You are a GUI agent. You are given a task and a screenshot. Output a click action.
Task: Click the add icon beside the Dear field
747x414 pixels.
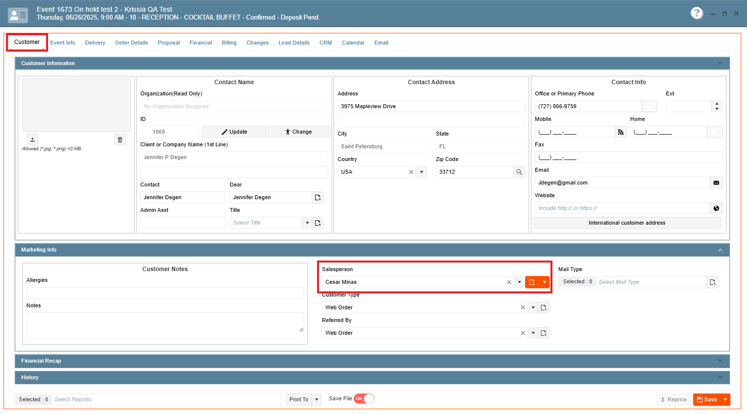(x=317, y=197)
